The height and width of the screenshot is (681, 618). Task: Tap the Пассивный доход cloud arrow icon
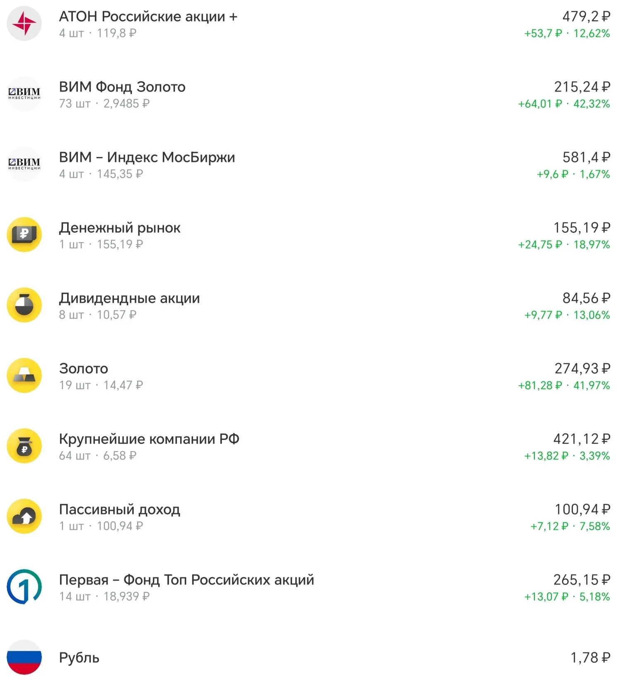tap(24, 517)
